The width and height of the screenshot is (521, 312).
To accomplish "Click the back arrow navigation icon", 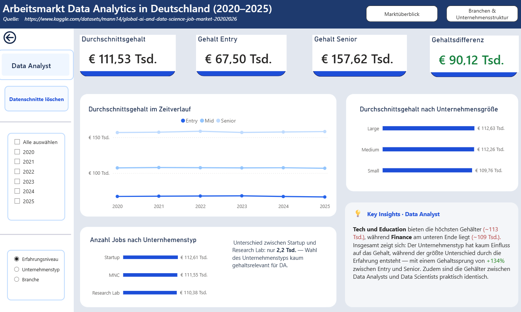I will tap(10, 37).
